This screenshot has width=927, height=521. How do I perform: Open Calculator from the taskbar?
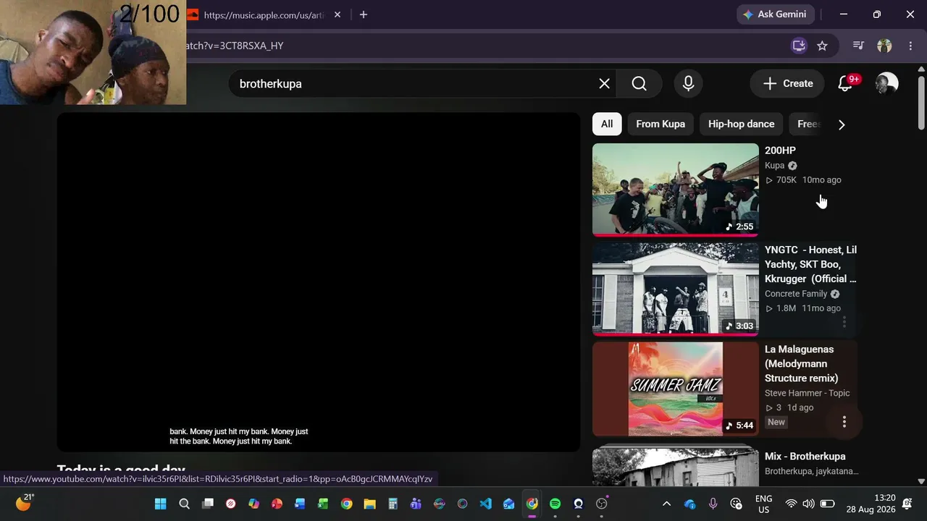coord(393,504)
